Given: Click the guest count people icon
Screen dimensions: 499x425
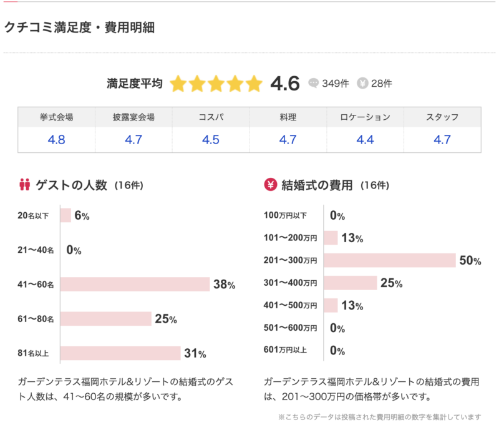Looking at the screenshot, I should point(25,185).
